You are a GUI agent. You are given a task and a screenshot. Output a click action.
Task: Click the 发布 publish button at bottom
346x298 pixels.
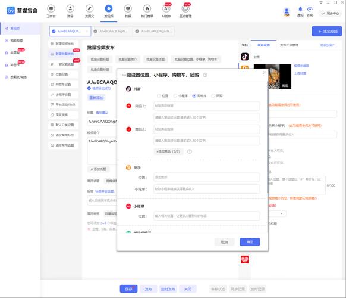pos(148,289)
